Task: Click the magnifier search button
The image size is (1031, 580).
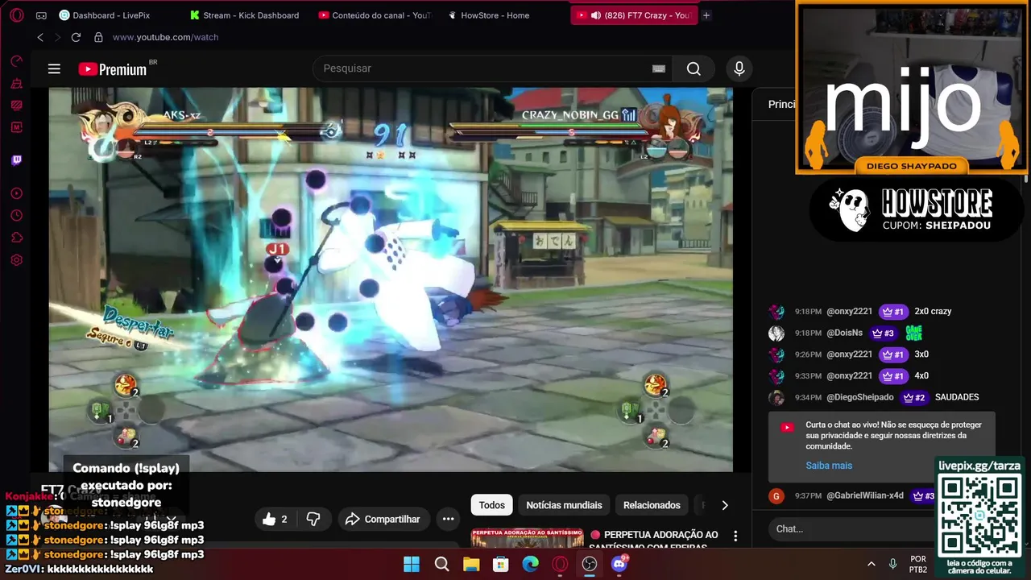Action: tap(694, 68)
